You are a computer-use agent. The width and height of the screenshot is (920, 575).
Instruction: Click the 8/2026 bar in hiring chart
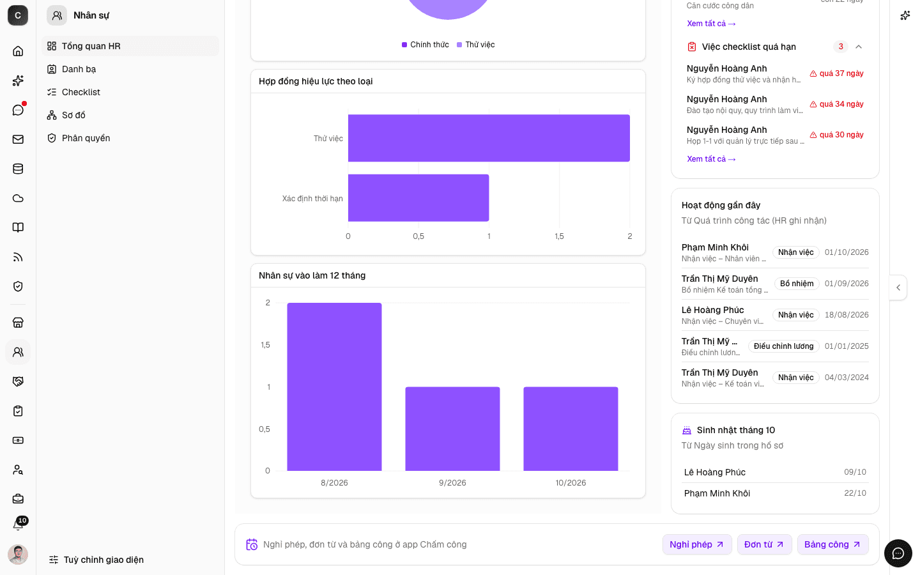[334, 387]
